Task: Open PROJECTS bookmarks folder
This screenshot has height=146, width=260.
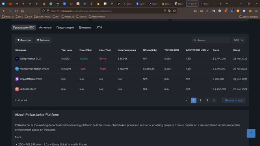Action: coord(68,17)
